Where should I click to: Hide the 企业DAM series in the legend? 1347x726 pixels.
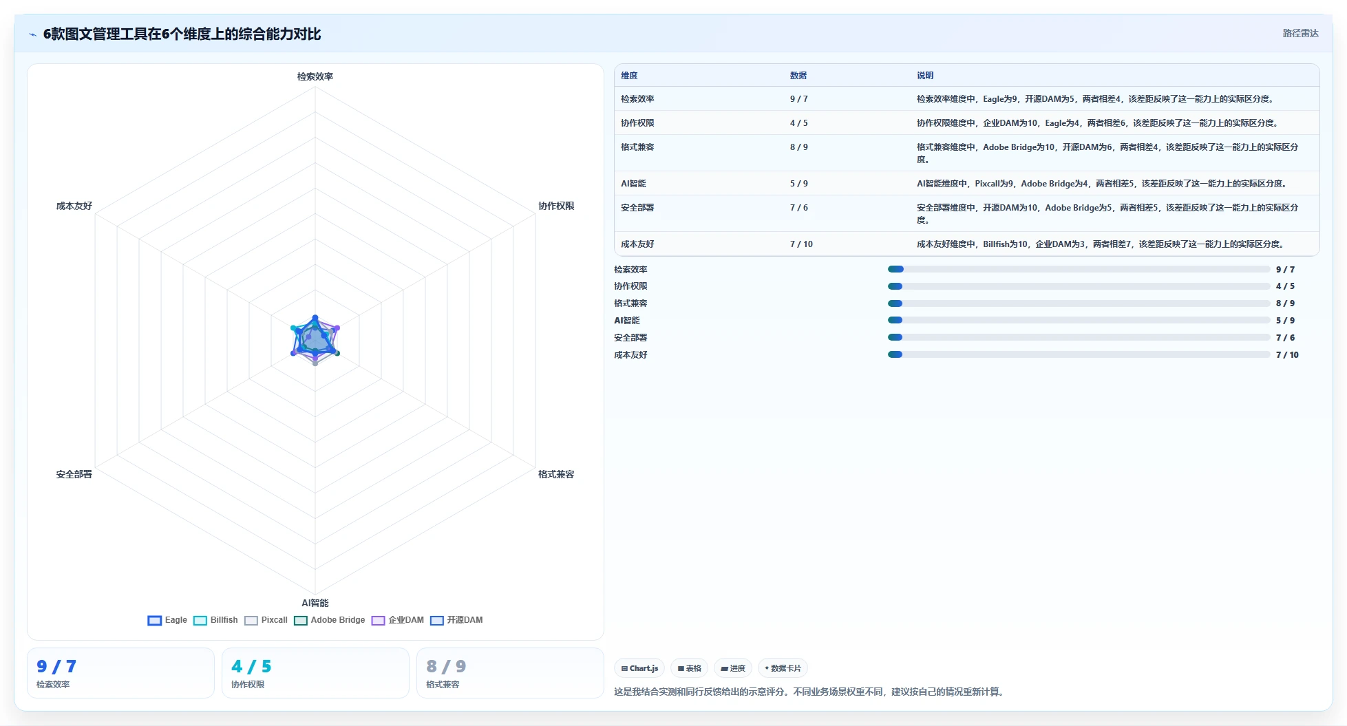point(398,620)
